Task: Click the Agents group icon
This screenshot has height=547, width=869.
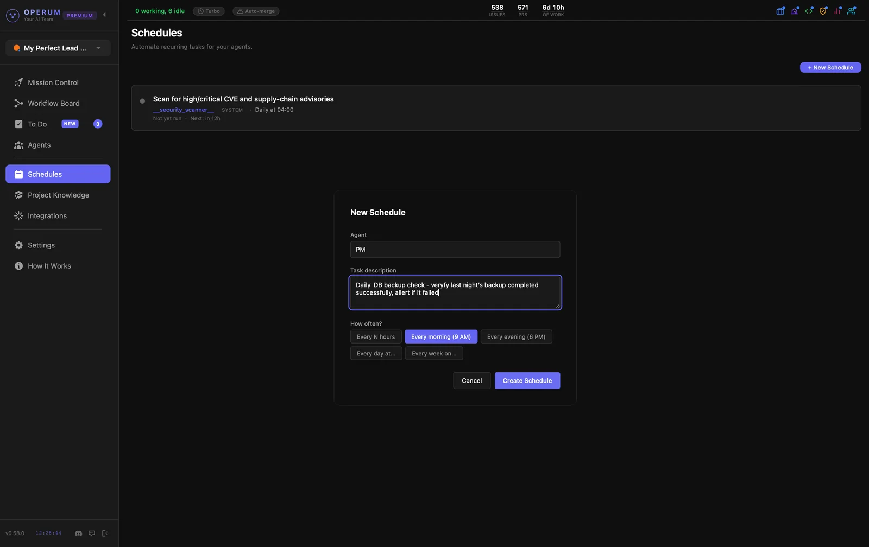Action: coord(18,145)
